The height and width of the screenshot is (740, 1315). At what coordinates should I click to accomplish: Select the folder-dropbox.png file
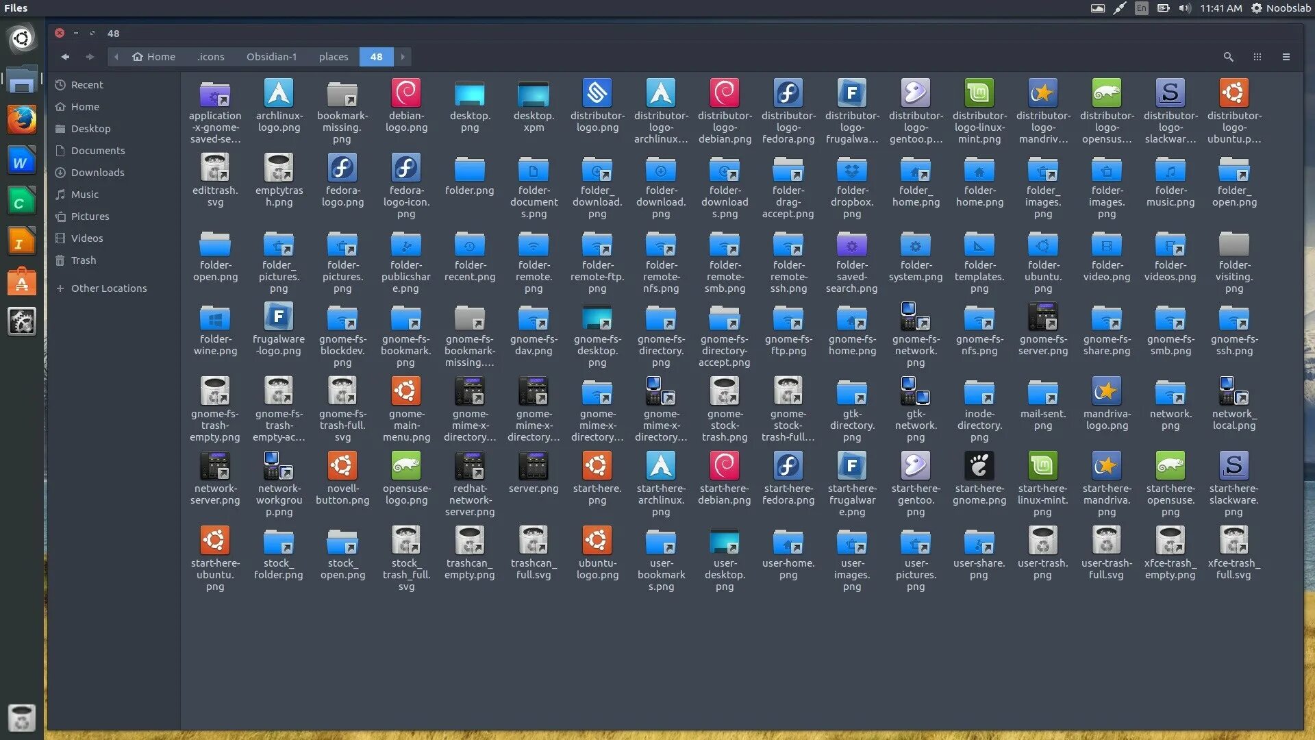tap(852, 169)
